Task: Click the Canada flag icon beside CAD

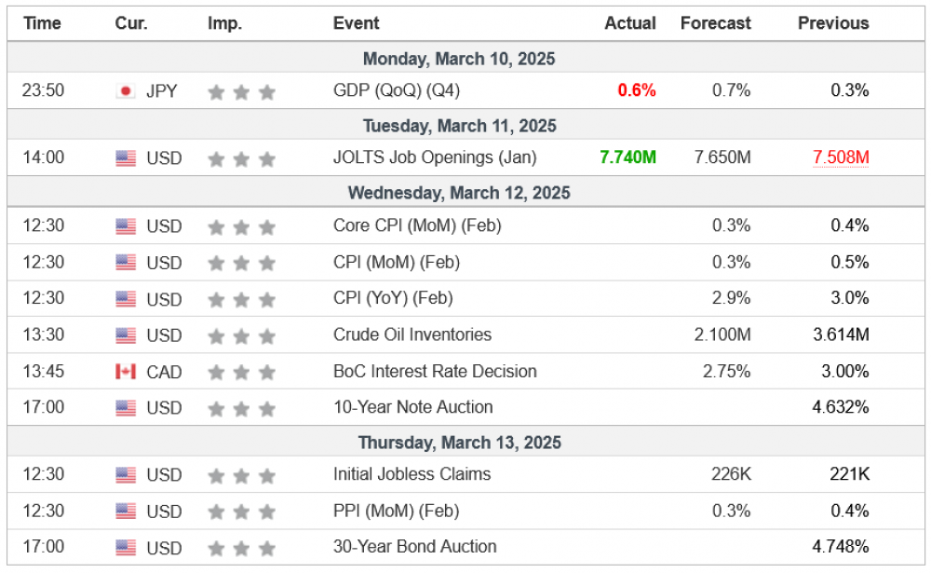Action: pos(126,372)
